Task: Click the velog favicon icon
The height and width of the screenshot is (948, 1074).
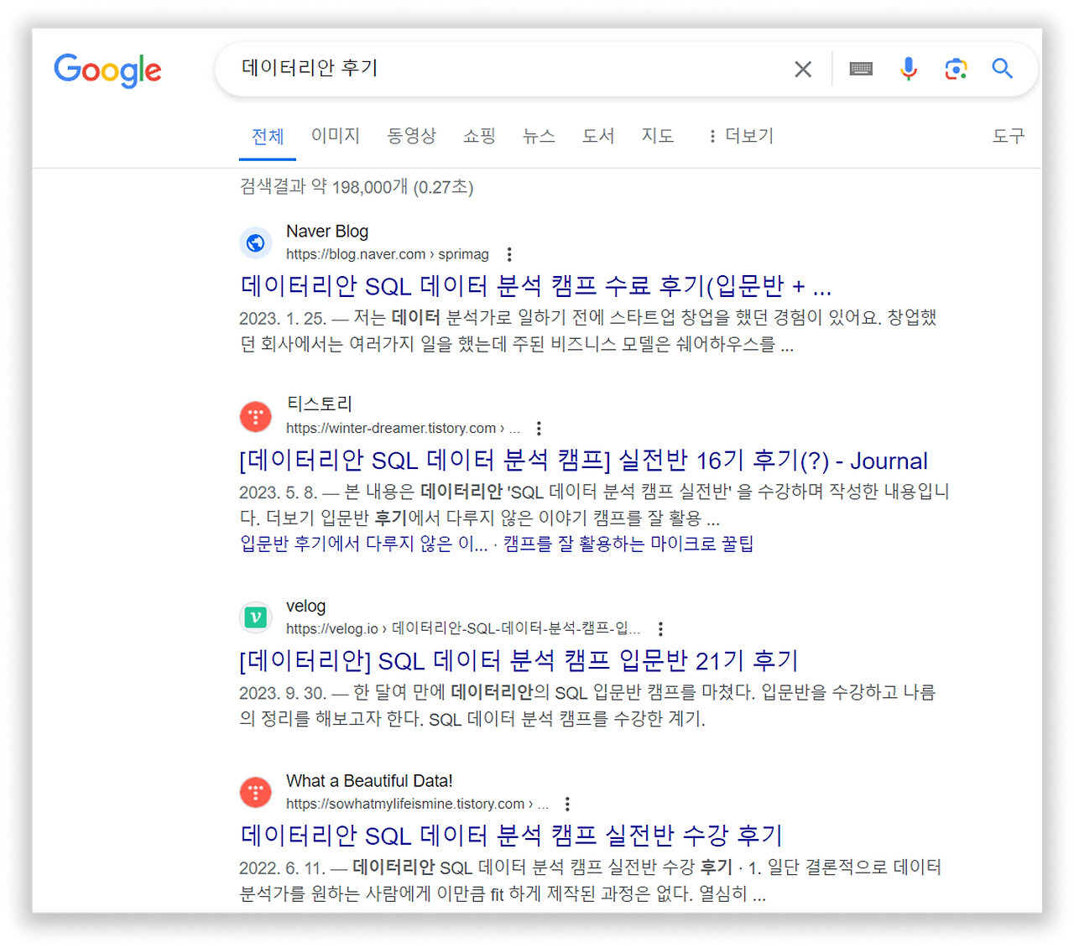Action: coord(256,617)
